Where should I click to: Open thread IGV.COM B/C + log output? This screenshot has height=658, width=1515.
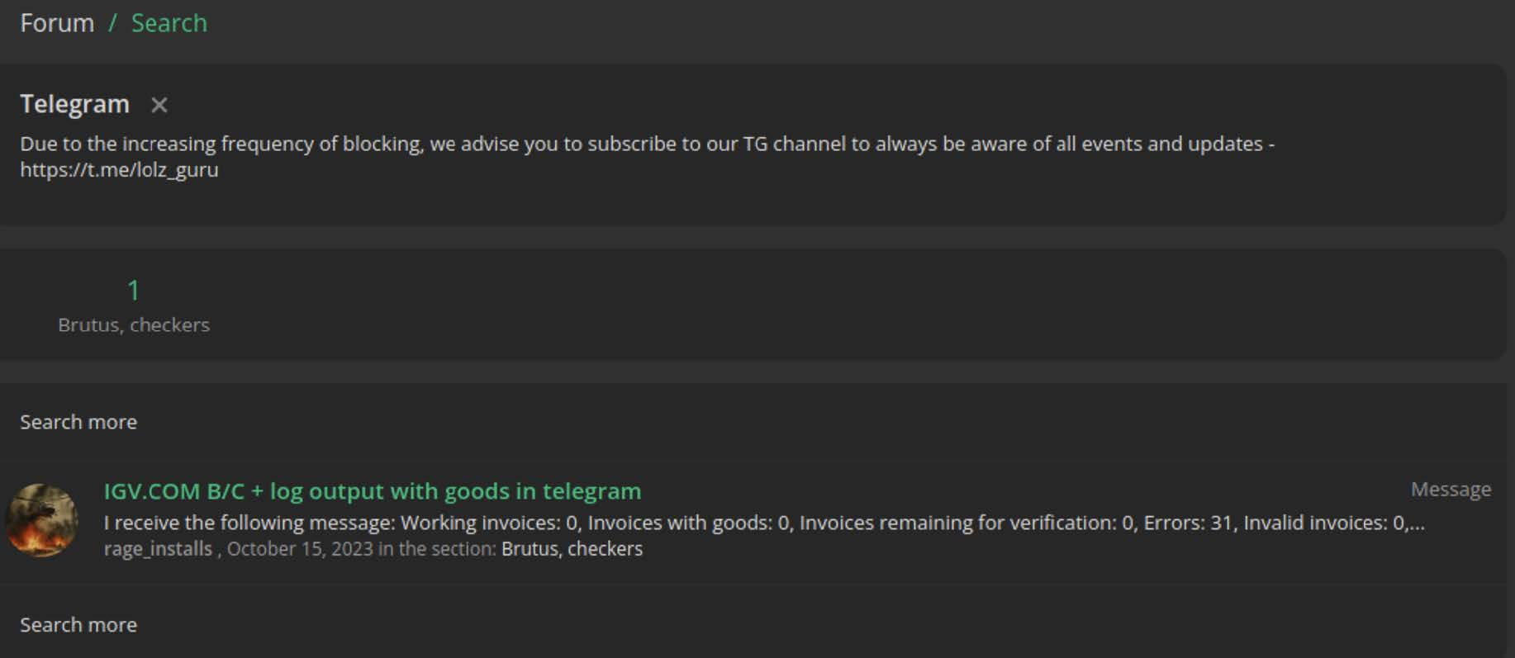372,490
